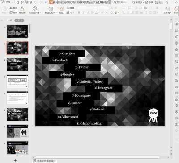
Task: Click the Redo arrow icon
Action: pos(41,2)
